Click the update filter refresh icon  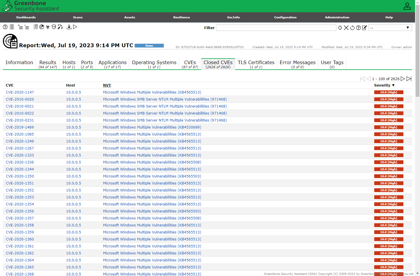[340, 28]
